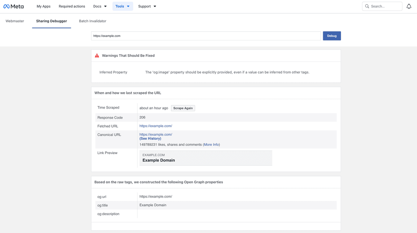Click the og:url property label
Image resolution: width=417 pixels, height=233 pixels.
tap(102, 197)
